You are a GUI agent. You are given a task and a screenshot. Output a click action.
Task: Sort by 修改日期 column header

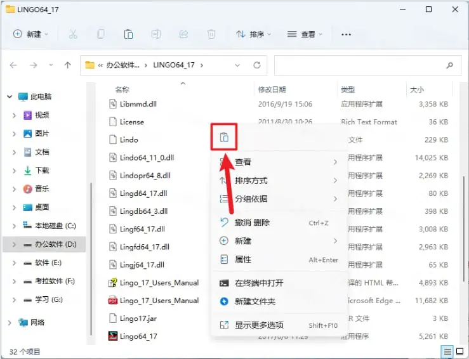tap(272, 89)
